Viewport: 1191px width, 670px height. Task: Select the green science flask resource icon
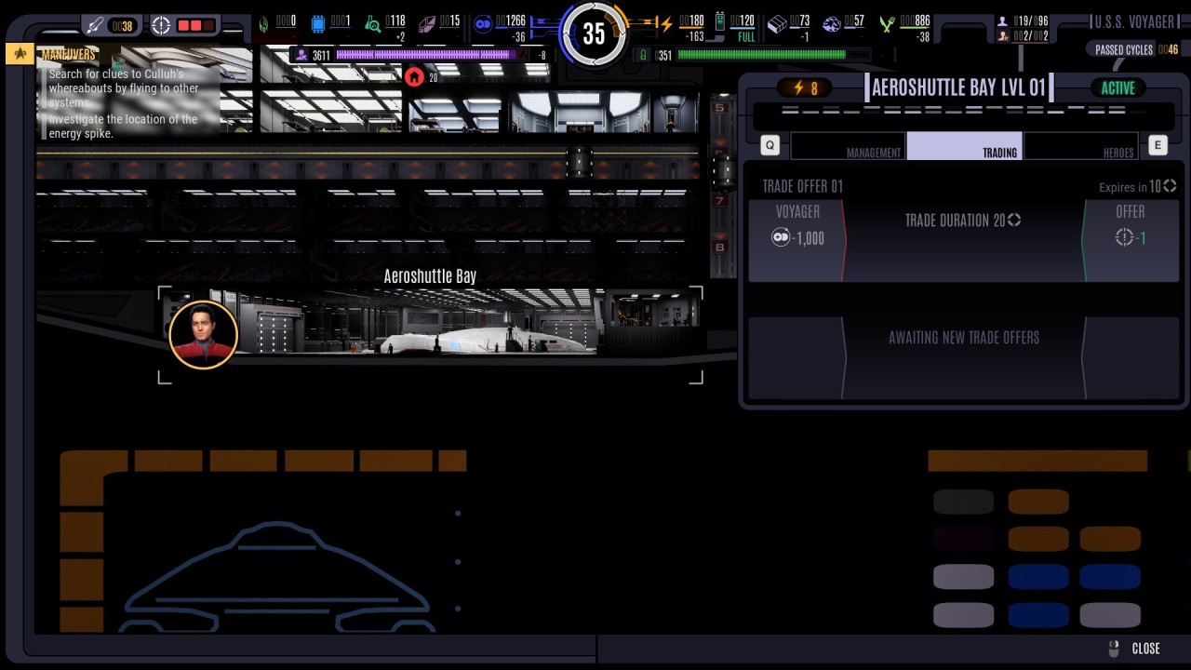click(372, 25)
